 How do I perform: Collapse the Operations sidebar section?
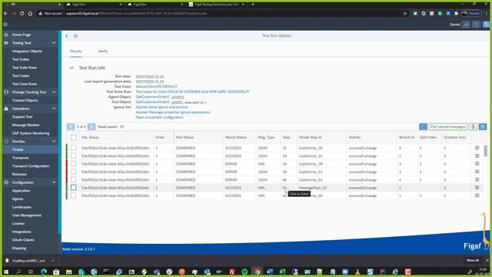pos(54,108)
